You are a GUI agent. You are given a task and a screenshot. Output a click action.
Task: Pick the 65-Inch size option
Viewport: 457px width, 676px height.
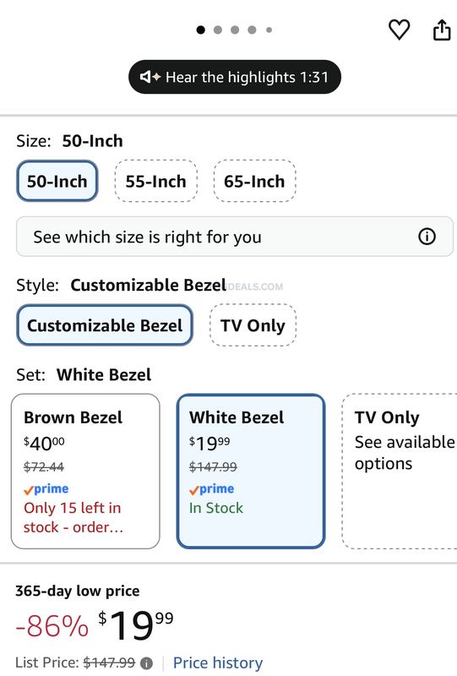click(x=254, y=181)
